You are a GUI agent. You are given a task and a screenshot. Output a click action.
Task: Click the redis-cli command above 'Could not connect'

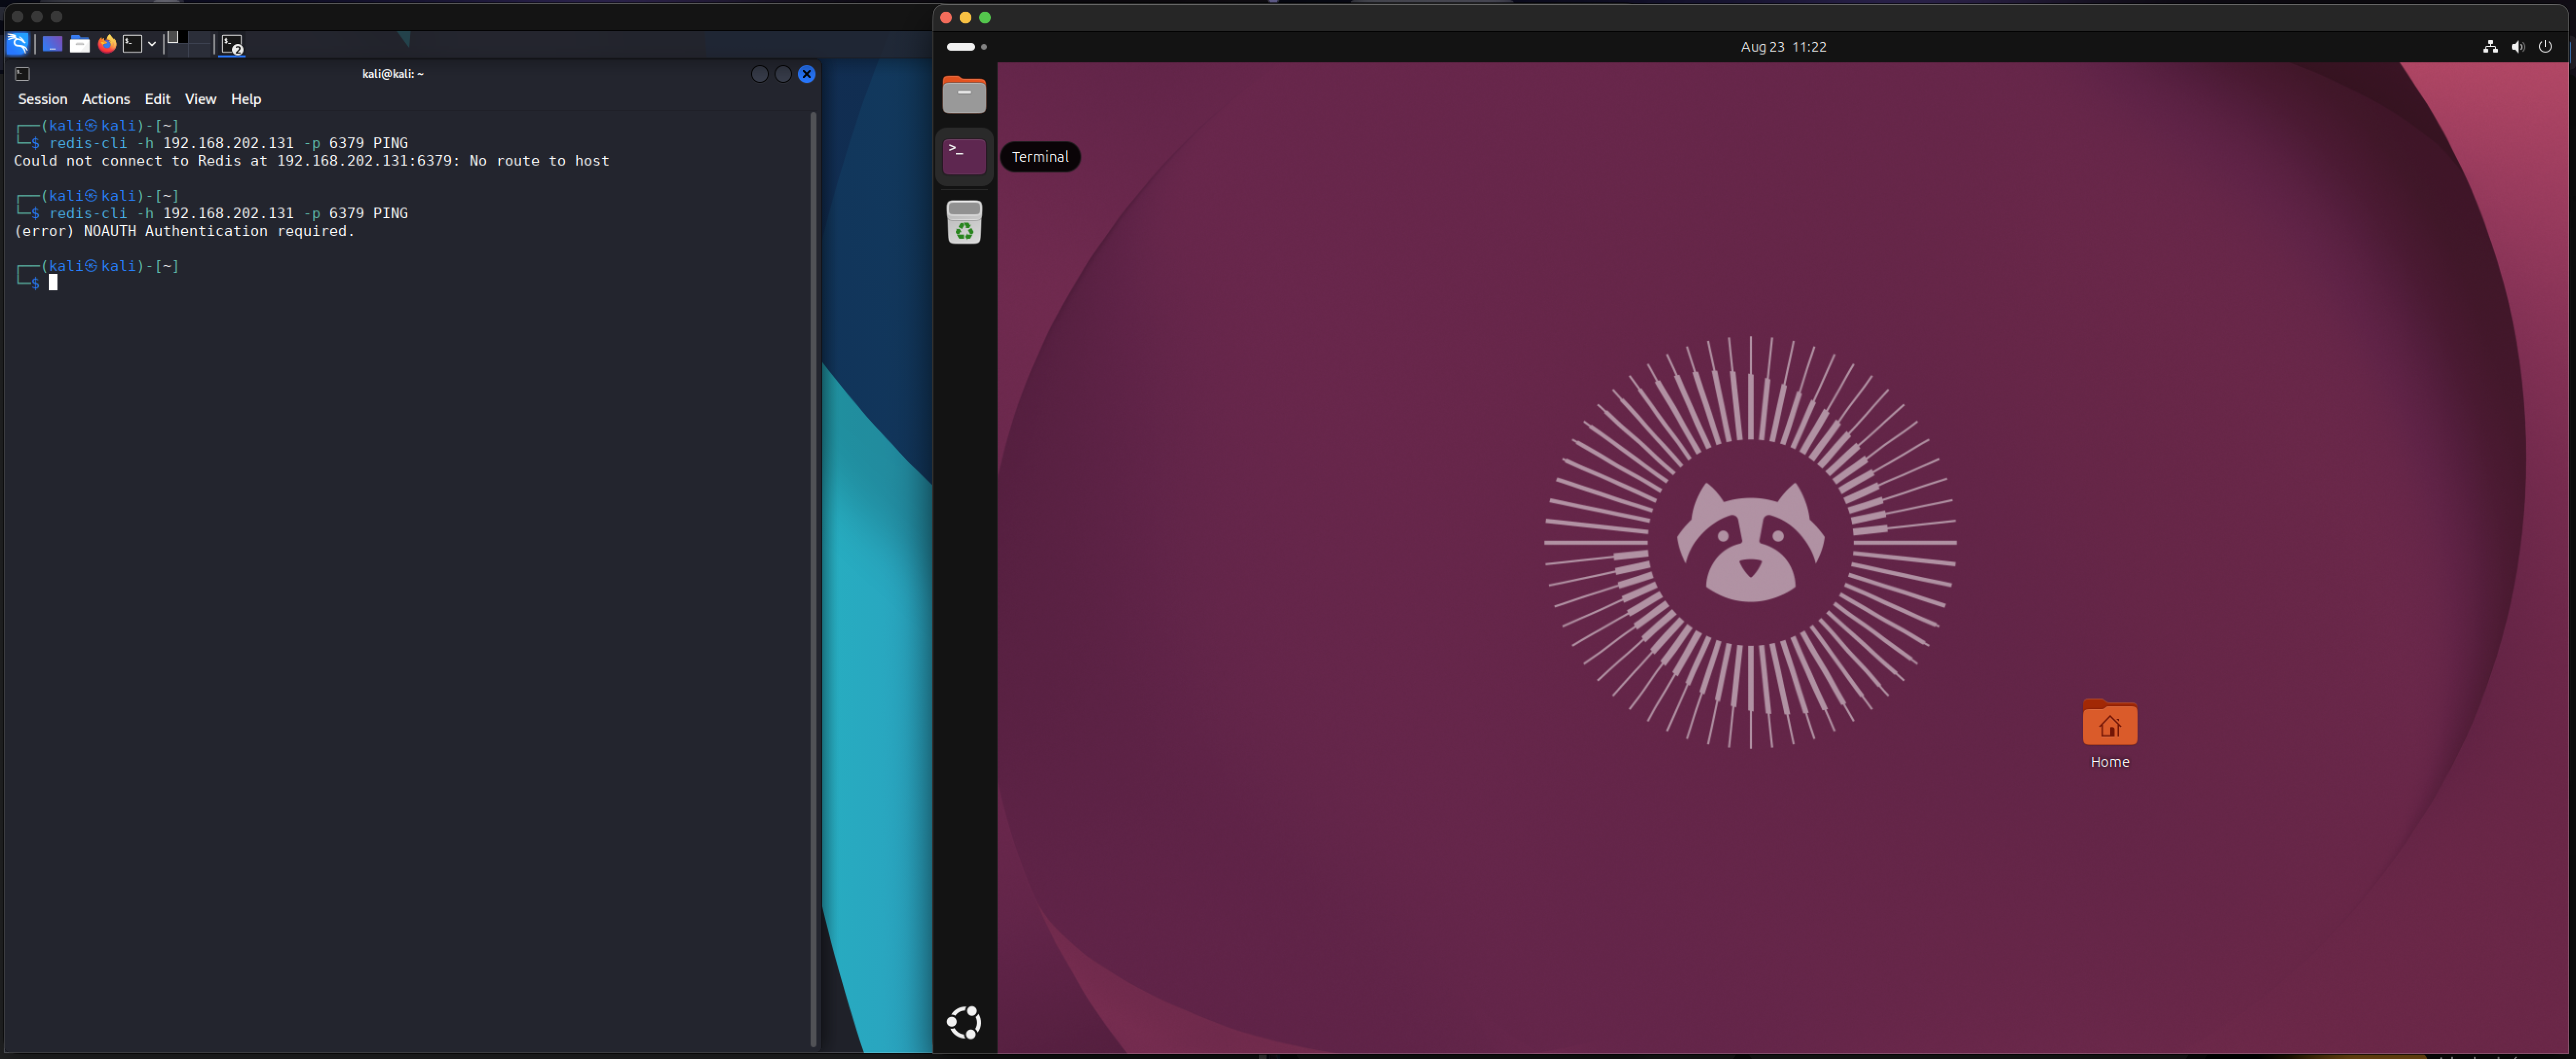228,143
